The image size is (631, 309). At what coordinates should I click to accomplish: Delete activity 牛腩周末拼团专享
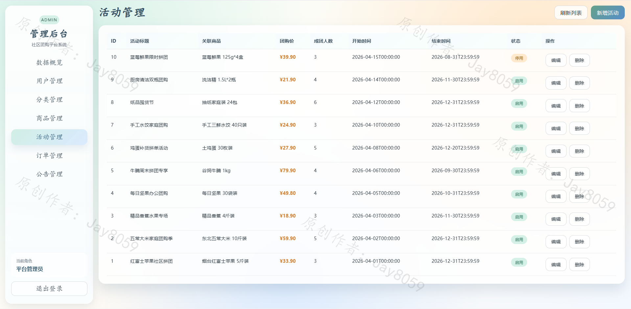(579, 174)
